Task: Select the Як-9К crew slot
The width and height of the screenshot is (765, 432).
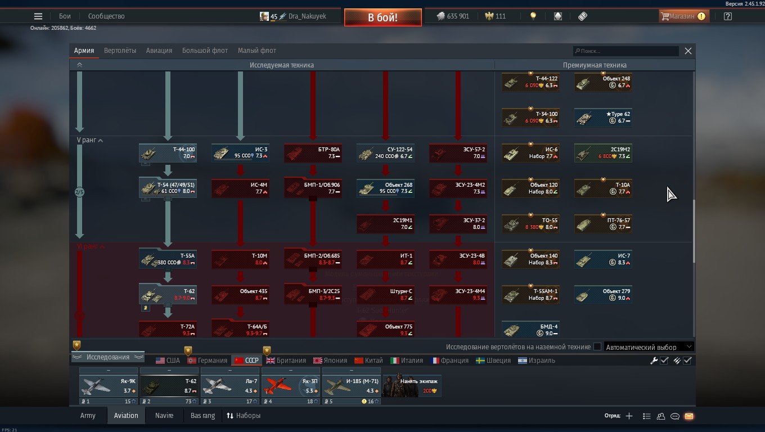Action: (x=108, y=386)
